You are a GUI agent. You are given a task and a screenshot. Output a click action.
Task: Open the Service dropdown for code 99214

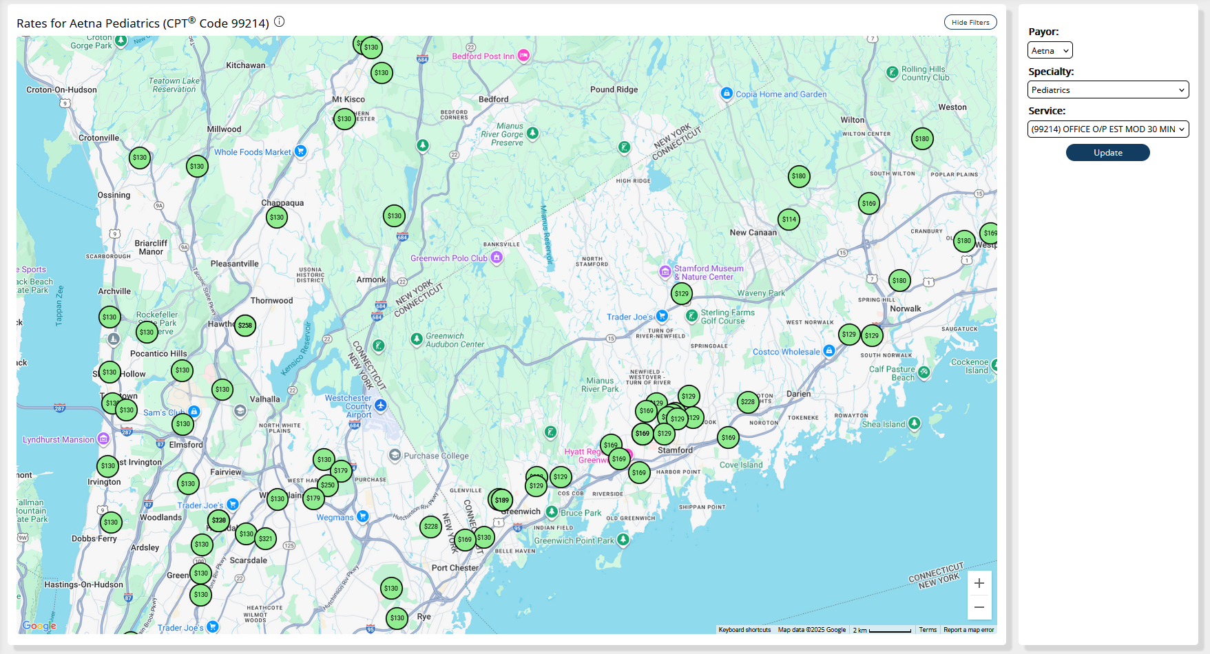click(x=1108, y=129)
